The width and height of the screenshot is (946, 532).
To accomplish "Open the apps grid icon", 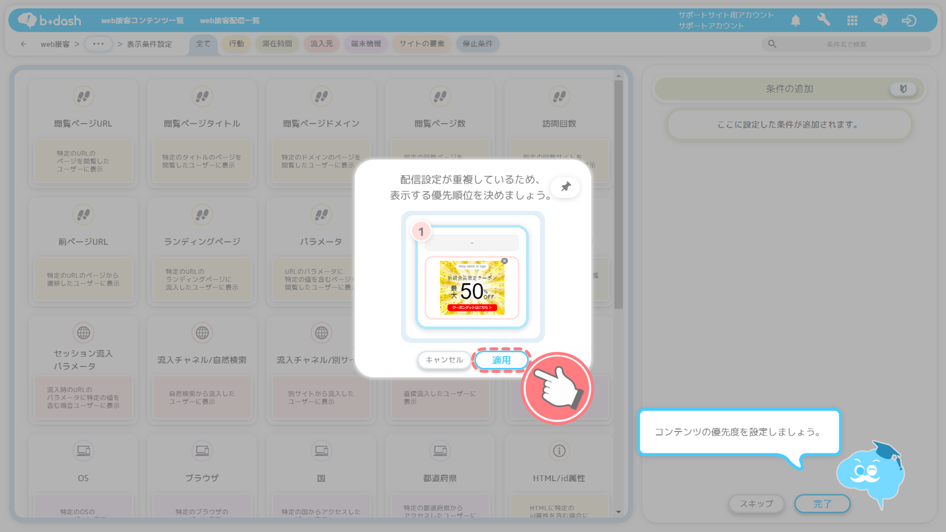I will pos(852,21).
